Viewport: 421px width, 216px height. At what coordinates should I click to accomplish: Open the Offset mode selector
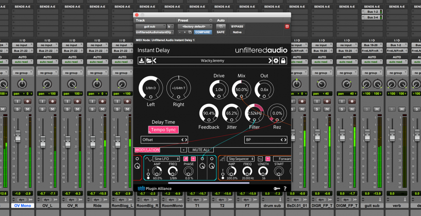pyautogui.click(x=164, y=139)
